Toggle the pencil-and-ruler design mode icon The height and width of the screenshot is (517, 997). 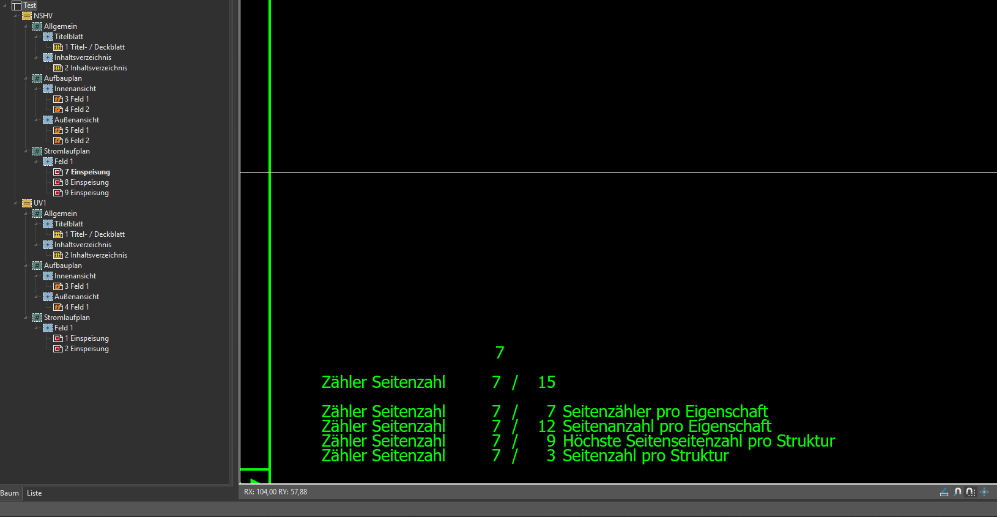click(944, 492)
